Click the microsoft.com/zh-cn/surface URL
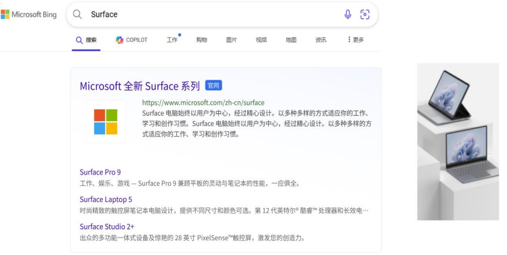507x255 pixels. [x=203, y=102]
